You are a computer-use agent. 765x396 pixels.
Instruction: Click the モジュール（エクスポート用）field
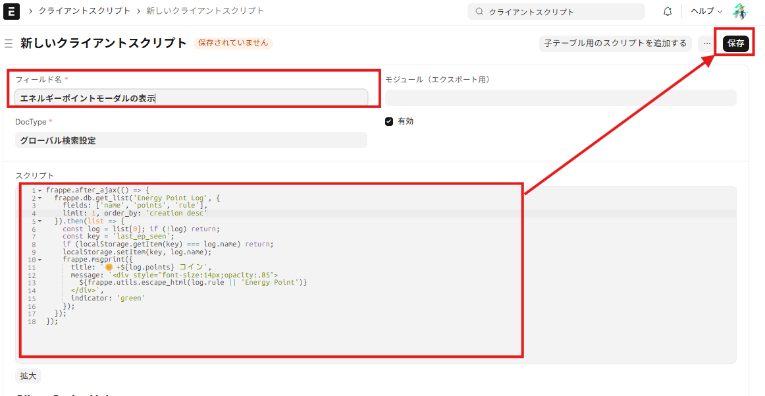pyautogui.click(x=560, y=98)
